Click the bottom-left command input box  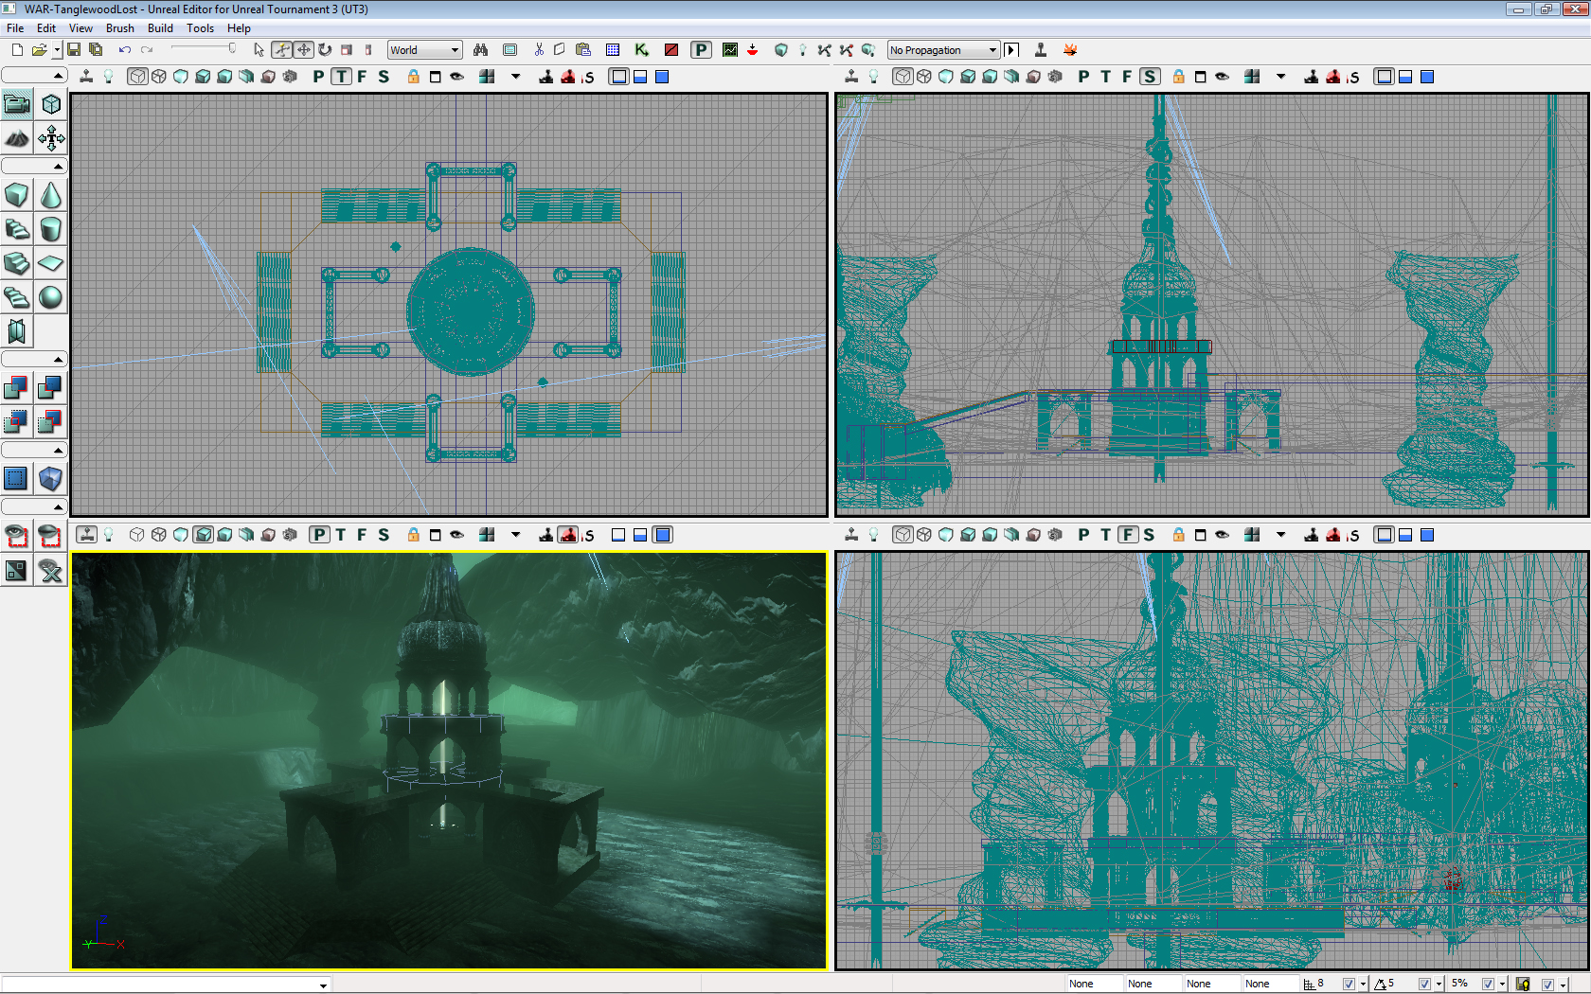166,985
